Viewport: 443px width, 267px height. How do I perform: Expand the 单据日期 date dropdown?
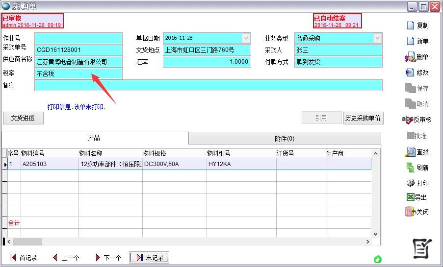pyautogui.click(x=246, y=38)
